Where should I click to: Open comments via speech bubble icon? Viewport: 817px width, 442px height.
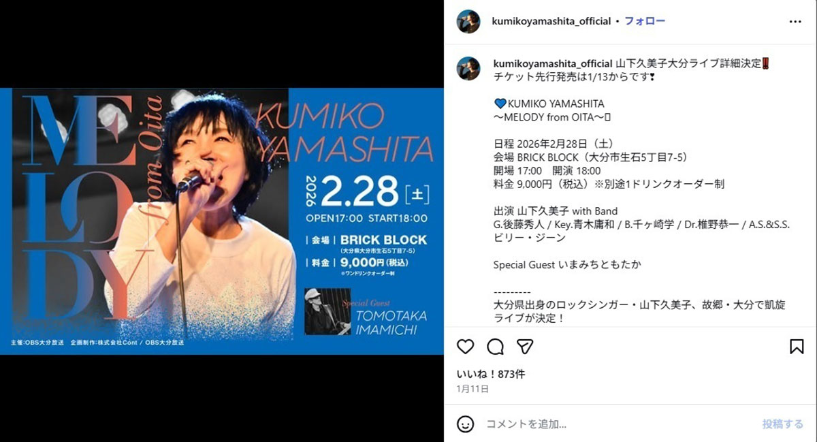(495, 347)
